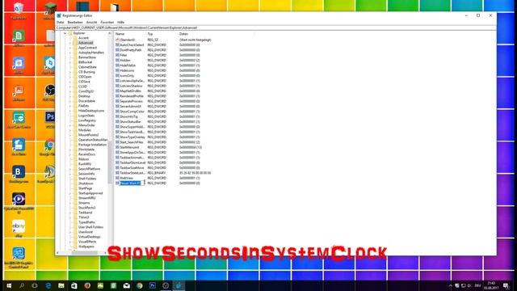Image resolution: width=517 pixels, height=291 pixels.
Task: Select the User Shell Folders key
Action: [90, 227]
